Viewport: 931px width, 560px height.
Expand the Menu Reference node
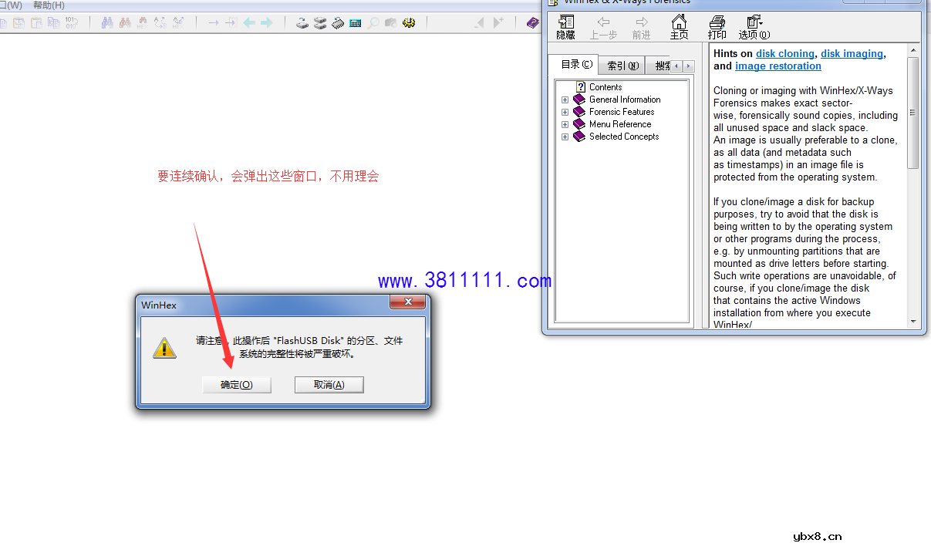pos(565,123)
